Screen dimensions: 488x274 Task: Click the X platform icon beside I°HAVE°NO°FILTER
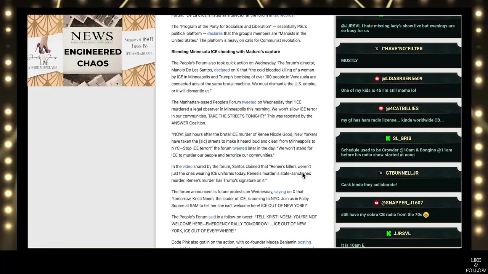click(377, 49)
